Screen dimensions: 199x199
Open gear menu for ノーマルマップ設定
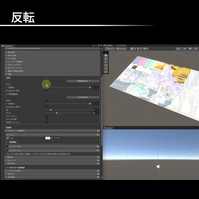coord(98,171)
